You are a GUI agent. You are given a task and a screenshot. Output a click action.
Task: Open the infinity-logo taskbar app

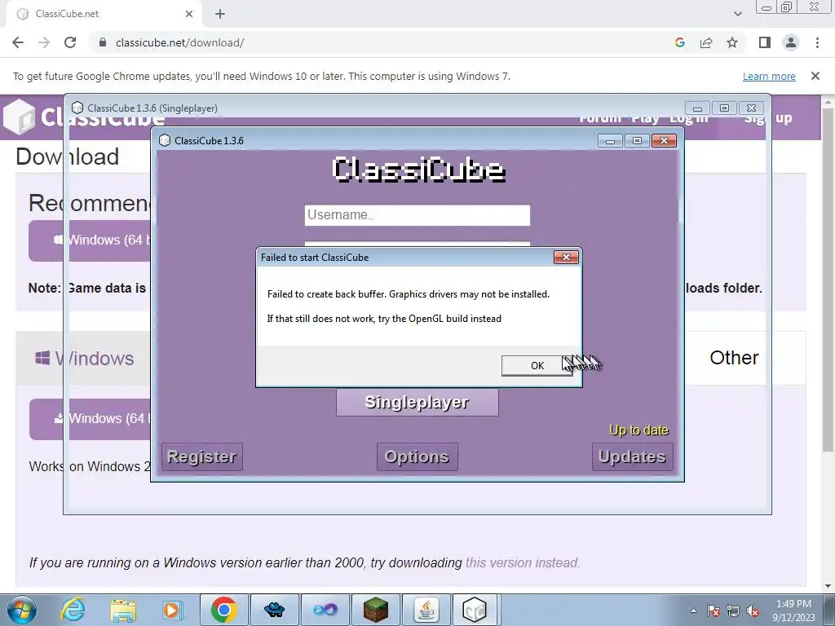325,610
